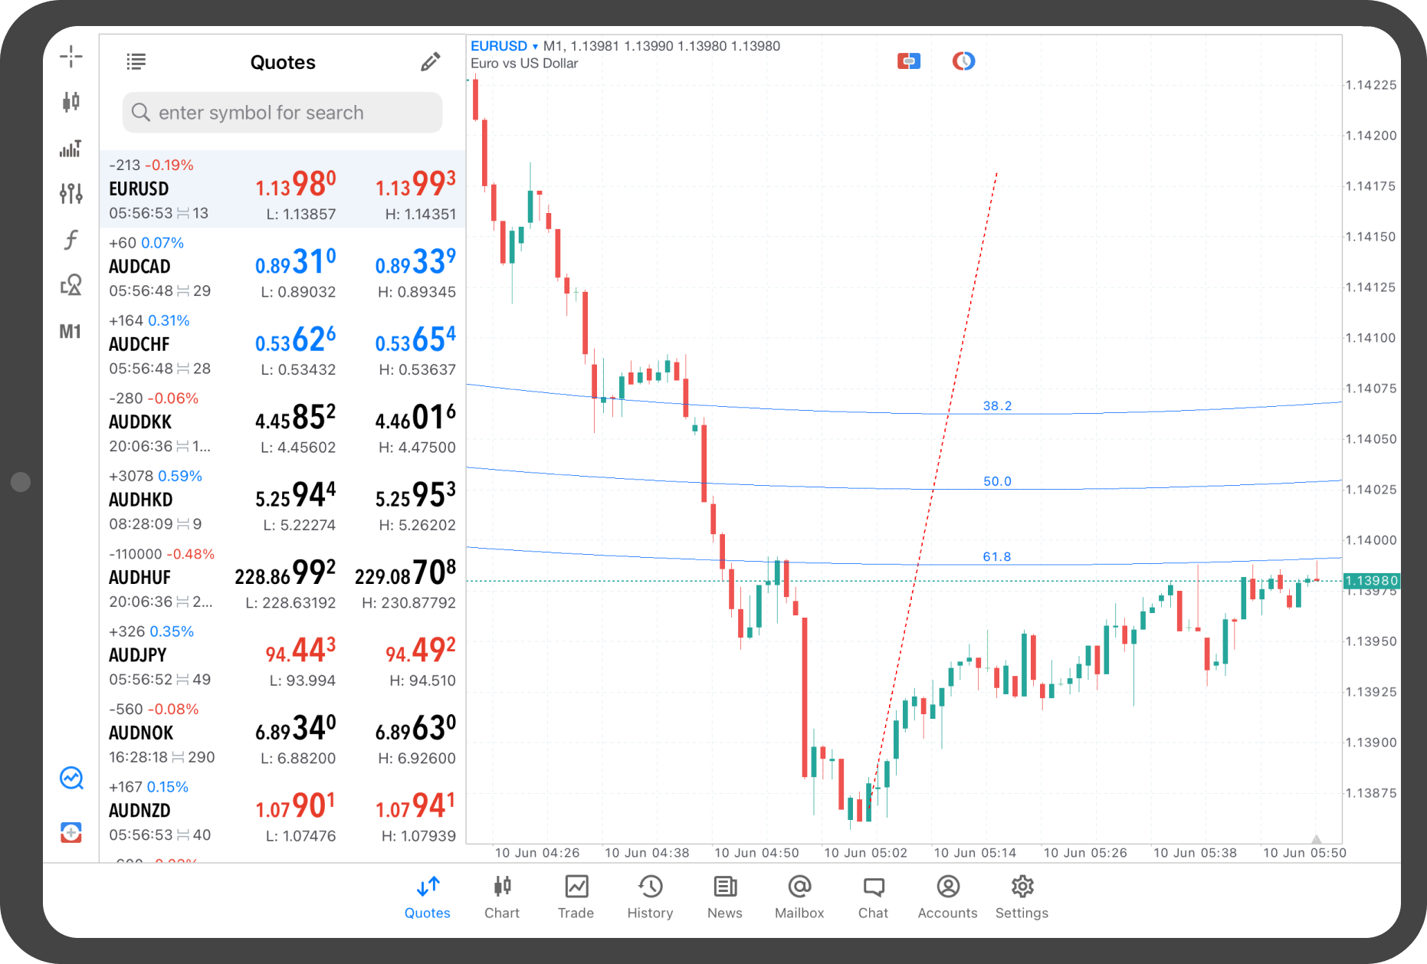Open the indicators icon in sidebar

tap(71, 148)
